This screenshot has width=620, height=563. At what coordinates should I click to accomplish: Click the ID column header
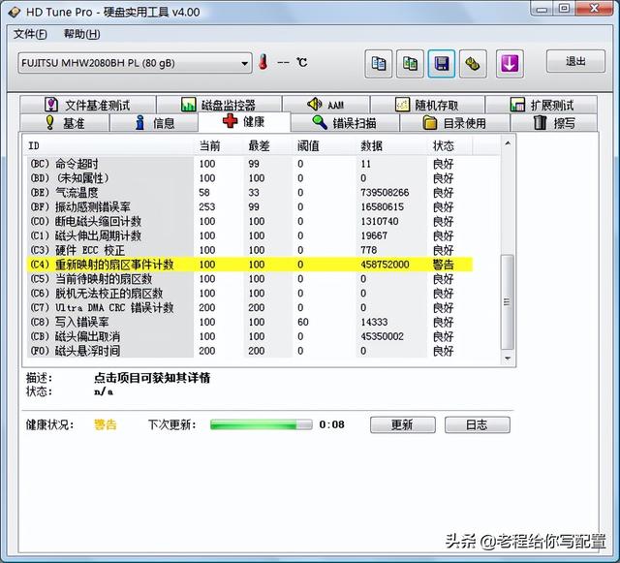point(108,146)
